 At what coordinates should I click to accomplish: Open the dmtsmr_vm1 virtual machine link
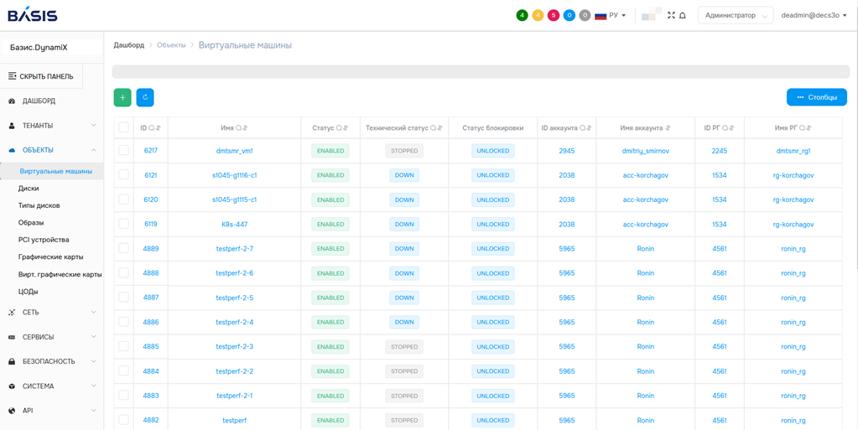[234, 151]
